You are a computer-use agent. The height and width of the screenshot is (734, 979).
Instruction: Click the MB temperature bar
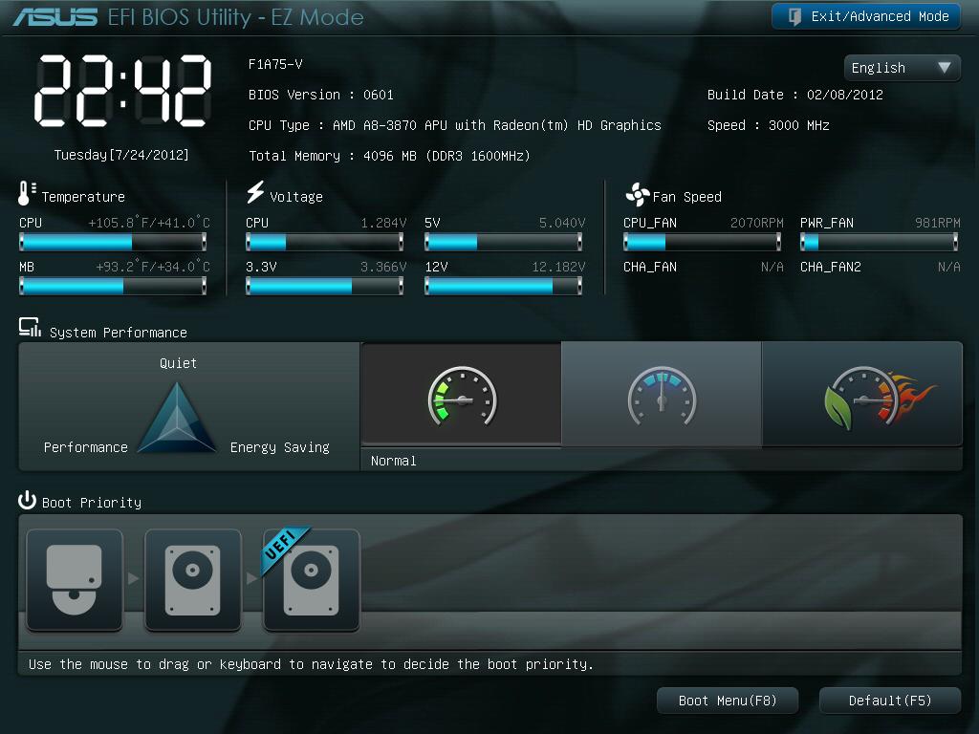click(x=113, y=286)
